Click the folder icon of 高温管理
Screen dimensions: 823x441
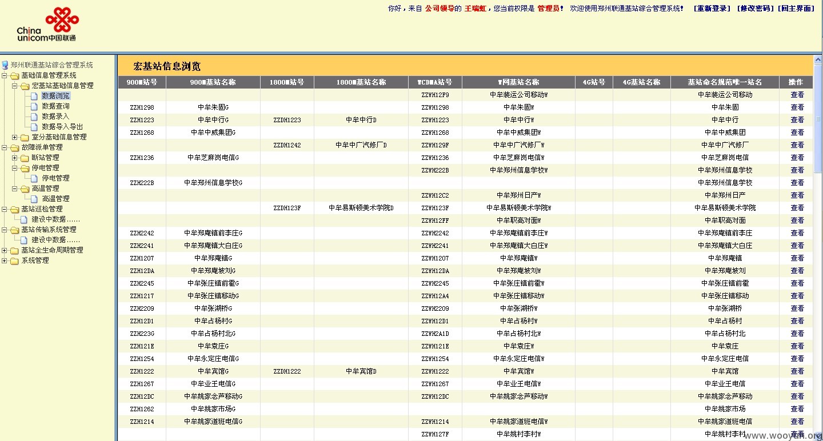click(x=25, y=189)
